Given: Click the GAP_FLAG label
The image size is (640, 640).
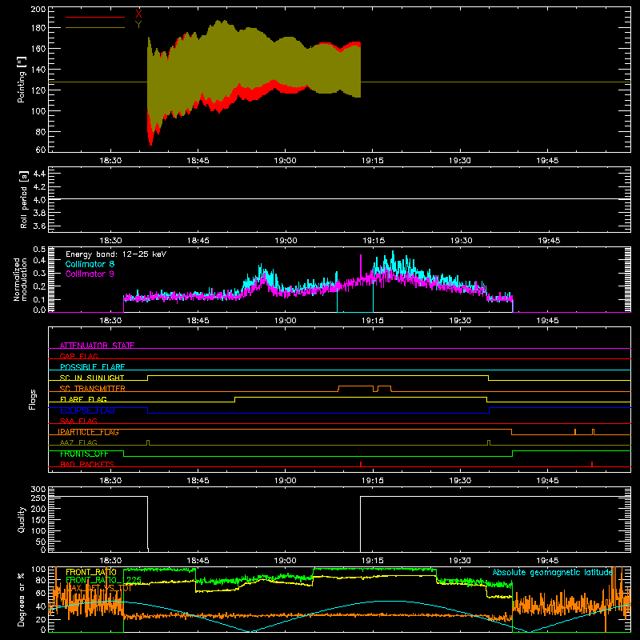Looking at the screenshot, I should [78, 356].
